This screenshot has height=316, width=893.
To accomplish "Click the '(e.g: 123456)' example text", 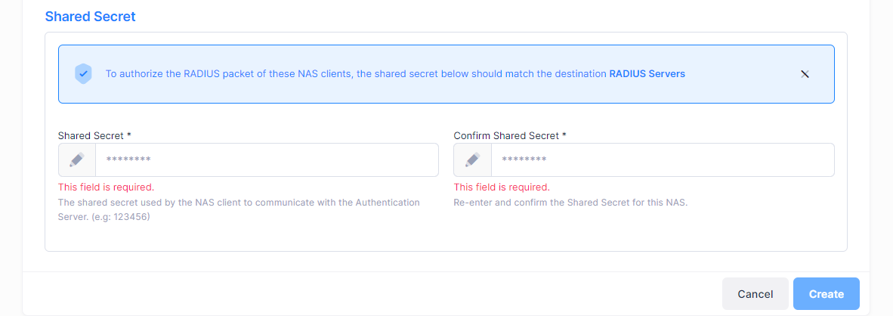I will pos(120,218).
